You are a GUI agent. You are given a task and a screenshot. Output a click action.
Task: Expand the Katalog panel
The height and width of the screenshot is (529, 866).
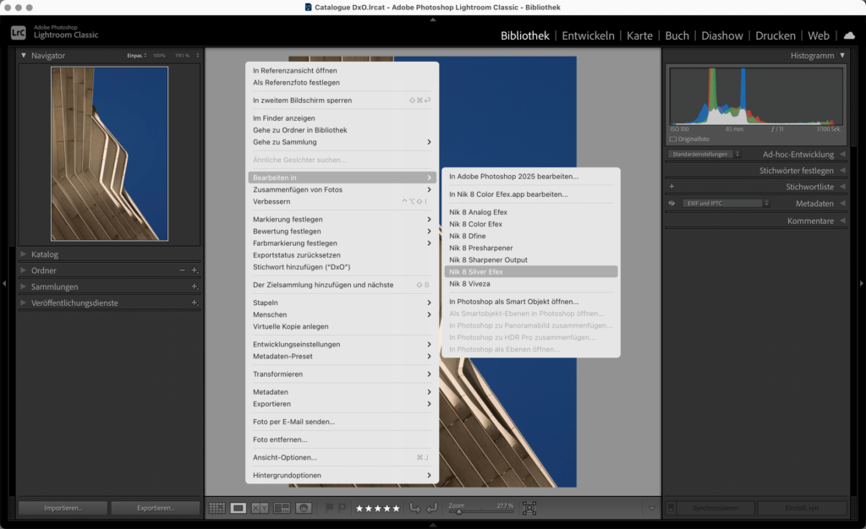pos(24,254)
